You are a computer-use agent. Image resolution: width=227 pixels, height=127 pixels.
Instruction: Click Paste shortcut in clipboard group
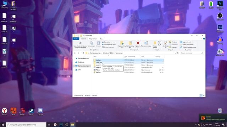coord(108,47)
